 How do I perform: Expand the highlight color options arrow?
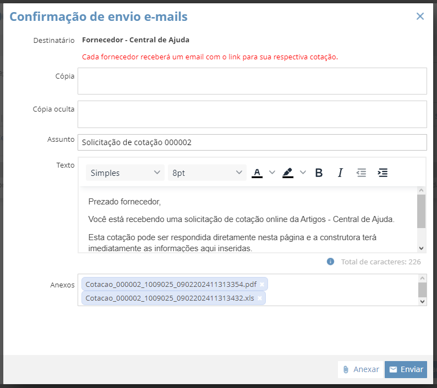click(303, 173)
